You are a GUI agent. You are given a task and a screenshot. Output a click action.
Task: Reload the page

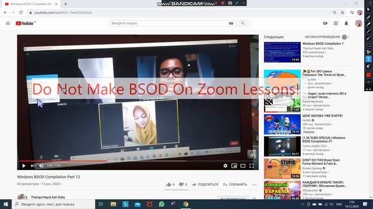click(21, 13)
